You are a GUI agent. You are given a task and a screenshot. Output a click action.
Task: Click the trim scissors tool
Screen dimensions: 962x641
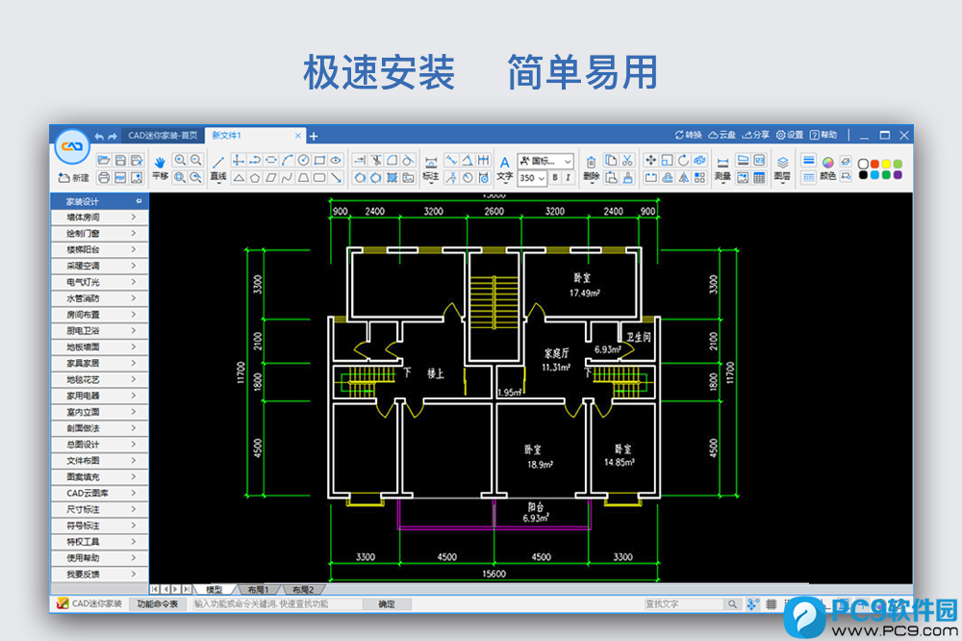tap(376, 160)
